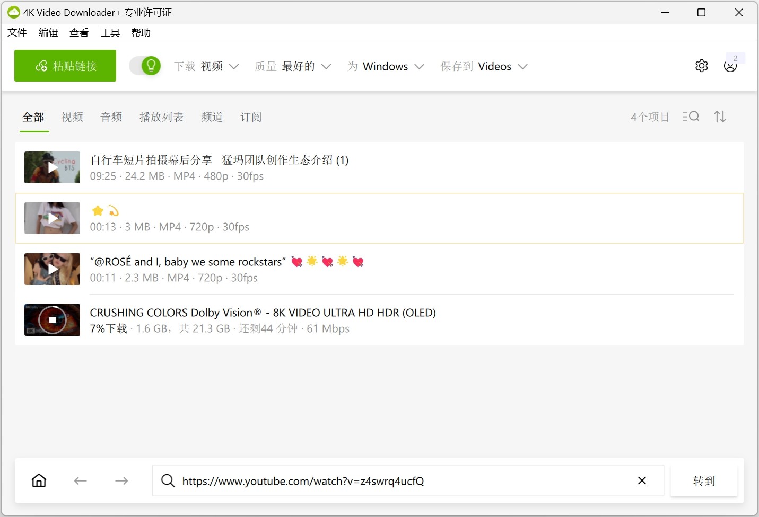Click the 4K Video Downloader+ title bar logo
Viewport: 759px width, 517px height.
pos(13,12)
